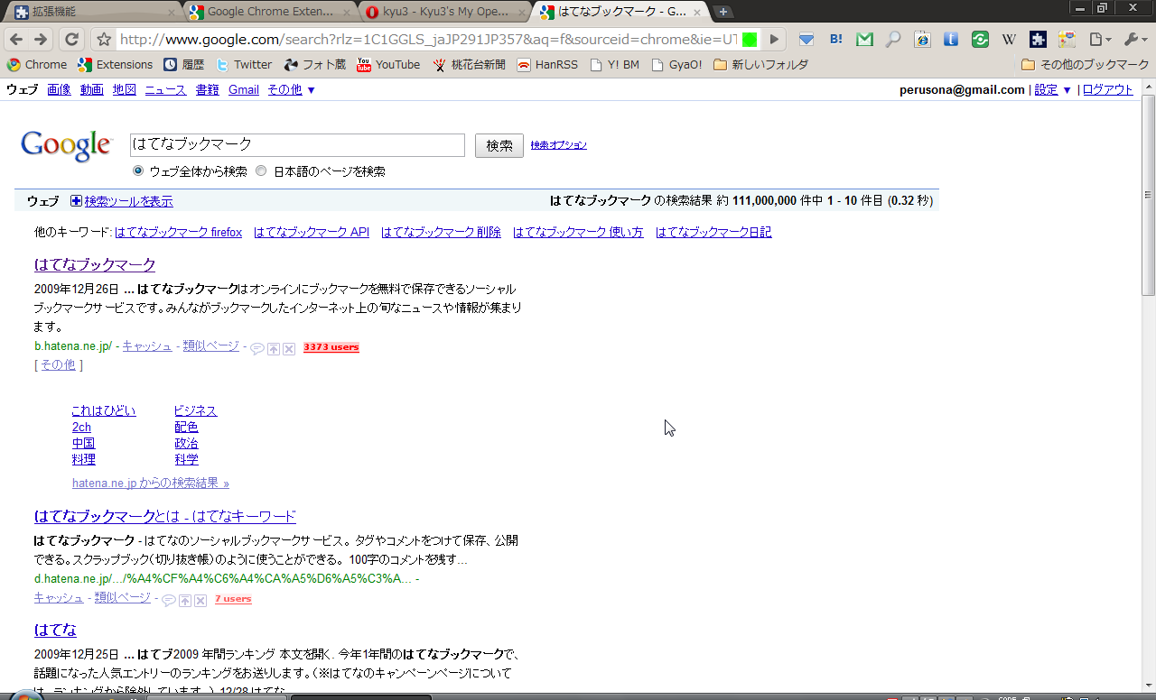This screenshot has height=700, width=1156.
Task: Open the 履歴 history bookmark
Action: point(184,65)
